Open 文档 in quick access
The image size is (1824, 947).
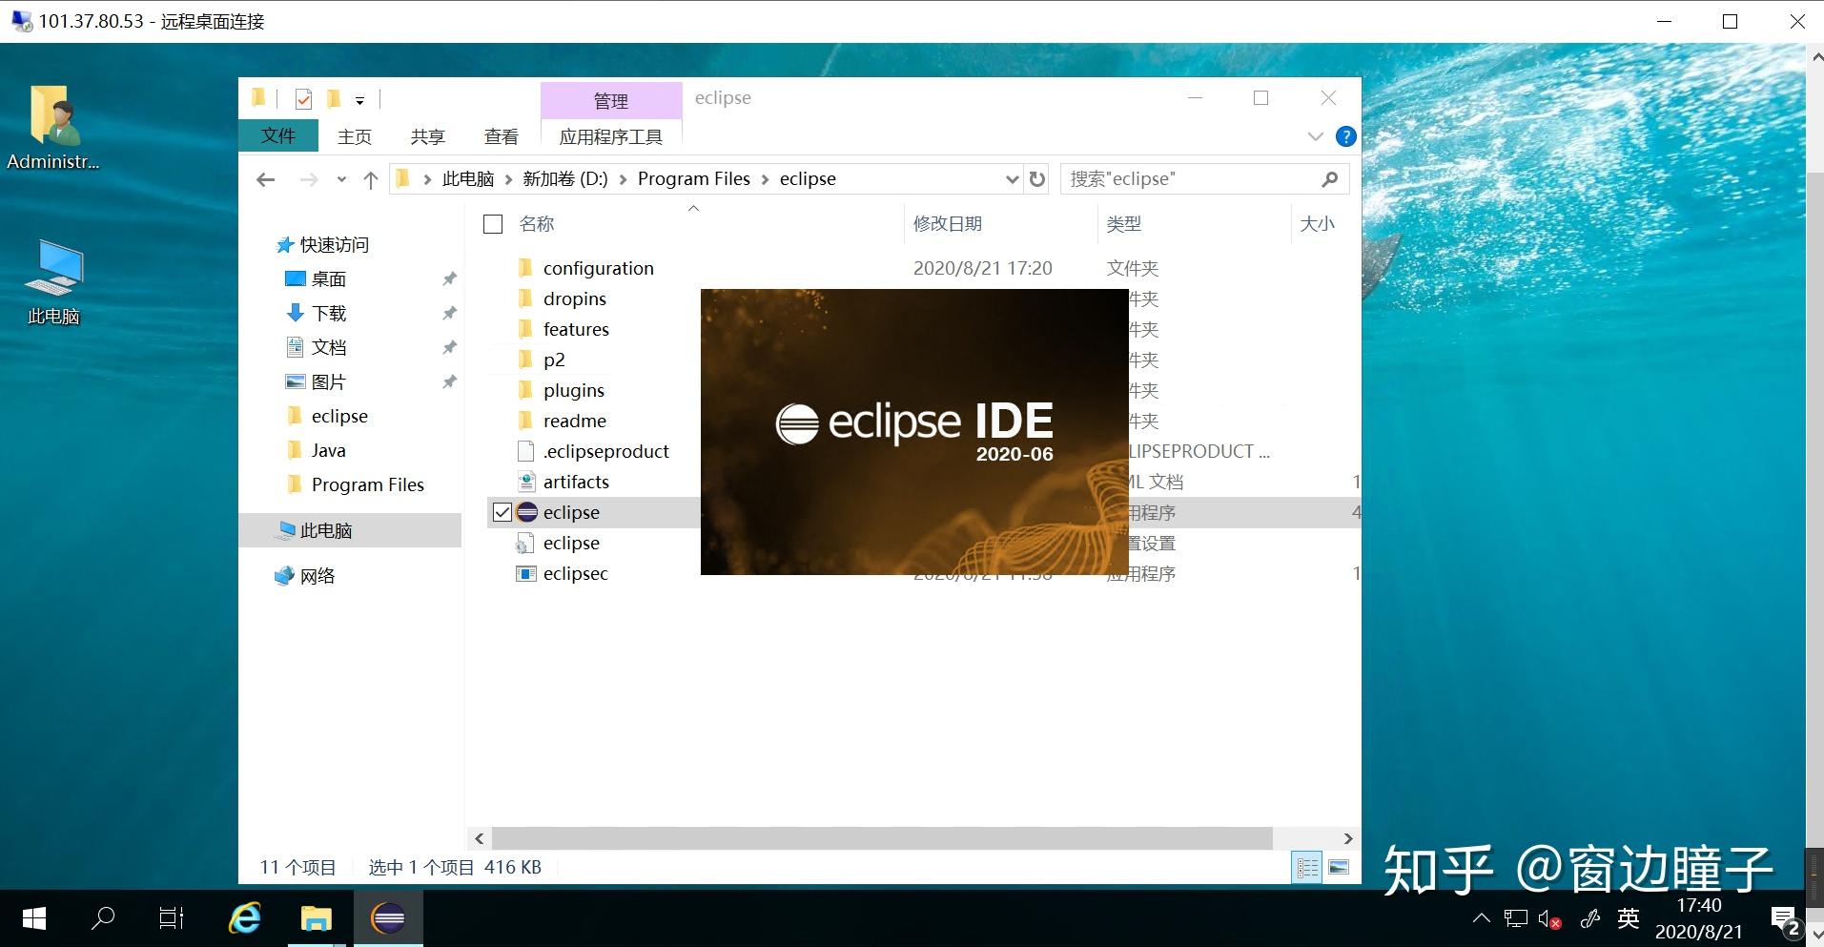329,348
